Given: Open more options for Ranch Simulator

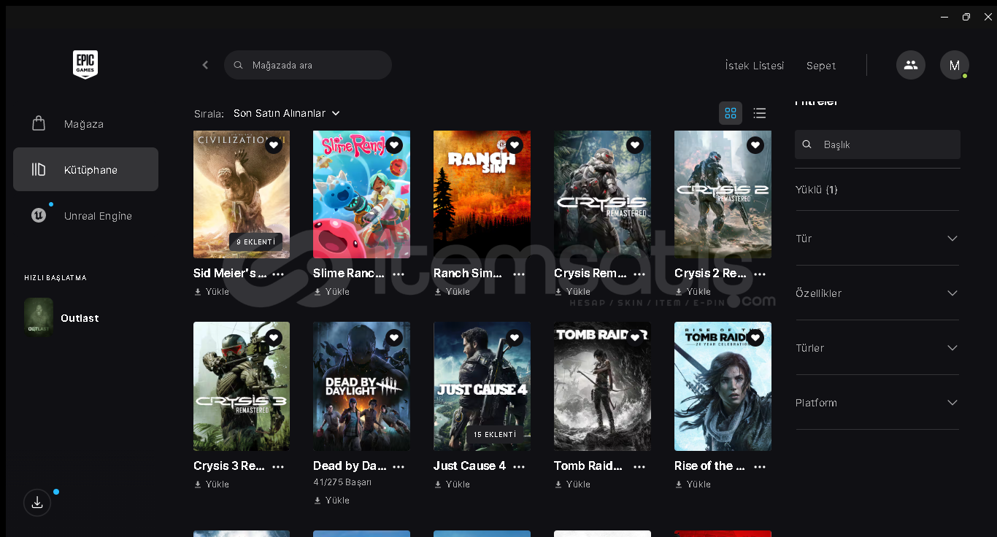Looking at the screenshot, I should (x=519, y=274).
